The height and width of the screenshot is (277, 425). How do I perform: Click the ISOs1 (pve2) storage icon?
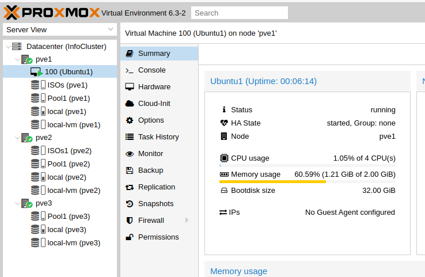tap(38, 150)
